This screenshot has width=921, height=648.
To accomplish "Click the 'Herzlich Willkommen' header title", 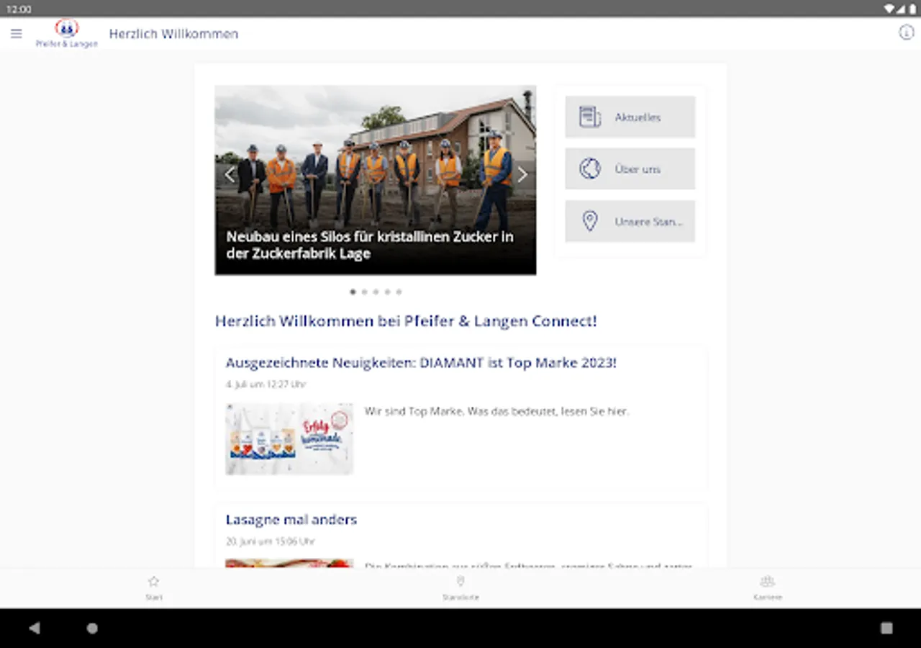I will pyautogui.click(x=173, y=34).
